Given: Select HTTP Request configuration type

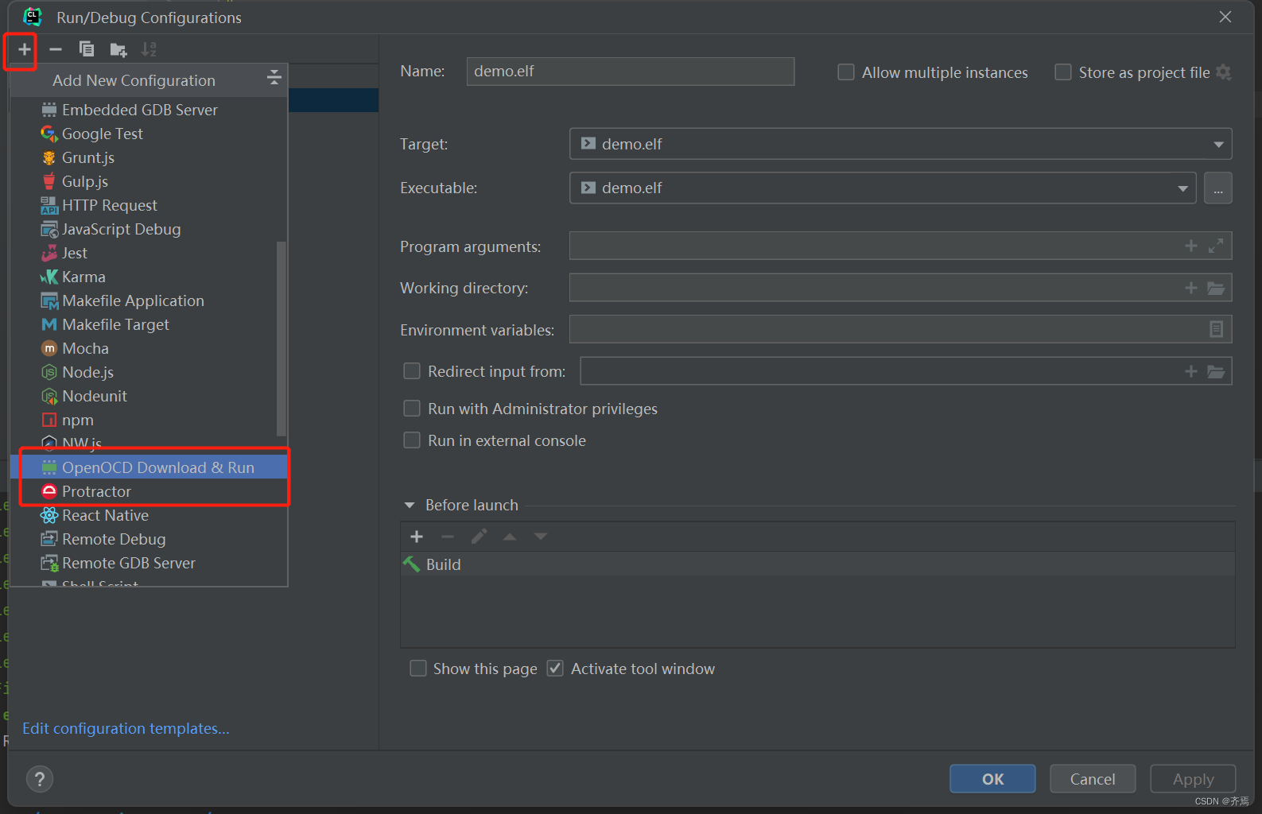Looking at the screenshot, I should (x=149, y=205).
